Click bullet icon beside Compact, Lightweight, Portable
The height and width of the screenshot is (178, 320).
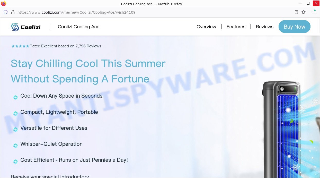(x=15, y=114)
